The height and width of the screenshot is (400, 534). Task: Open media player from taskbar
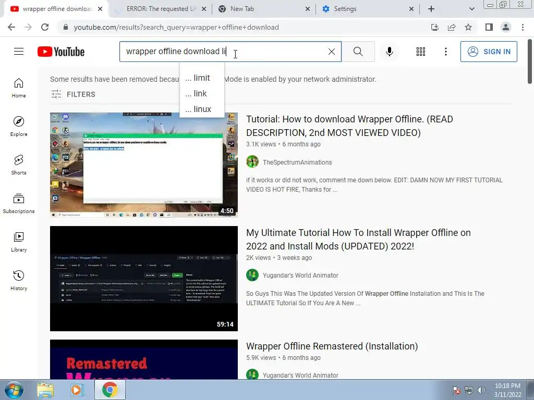coord(77,390)
